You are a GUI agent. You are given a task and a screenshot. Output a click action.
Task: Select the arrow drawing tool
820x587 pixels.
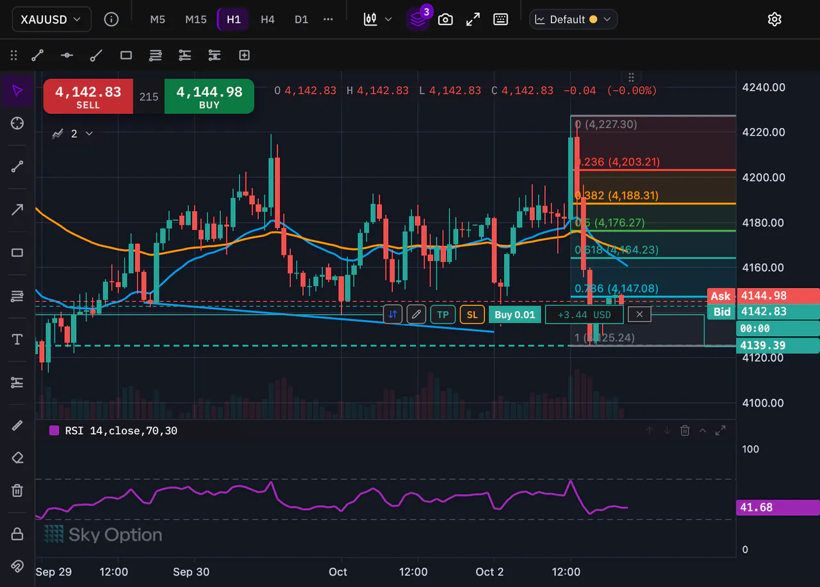coord(17,209)
